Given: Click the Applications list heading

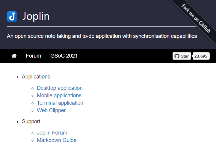Looking at the screenshot, I should click(x=36, y=77).
